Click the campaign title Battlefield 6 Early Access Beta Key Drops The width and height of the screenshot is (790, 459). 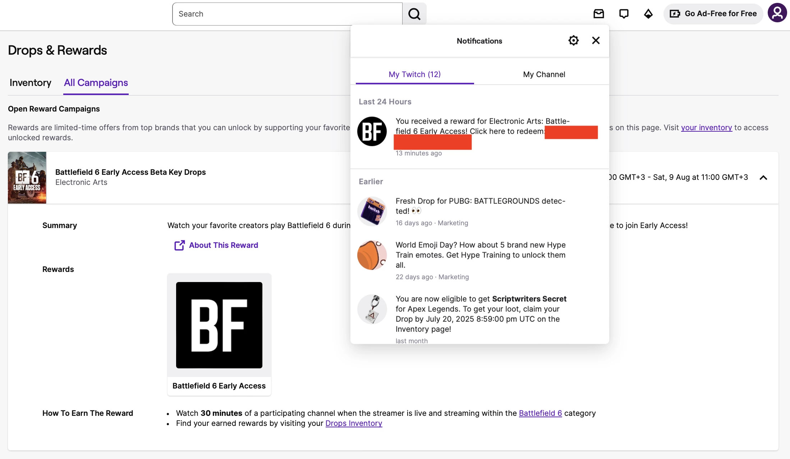[130, 172]
